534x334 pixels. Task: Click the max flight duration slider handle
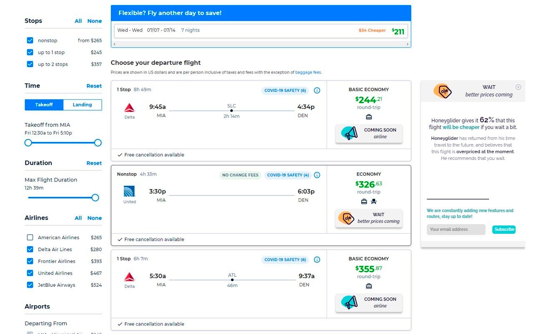pyautogui.click(x=95, y=197)
